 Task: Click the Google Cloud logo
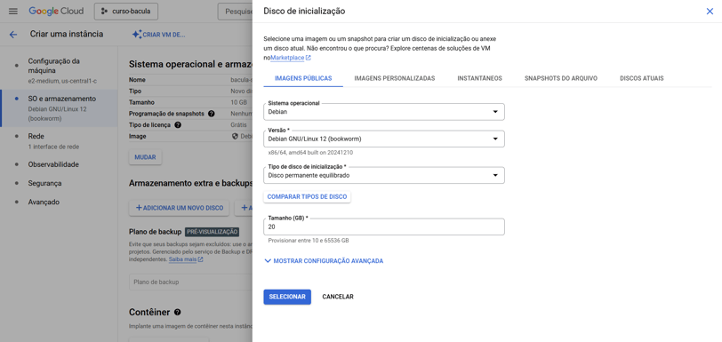pos(56,11)
